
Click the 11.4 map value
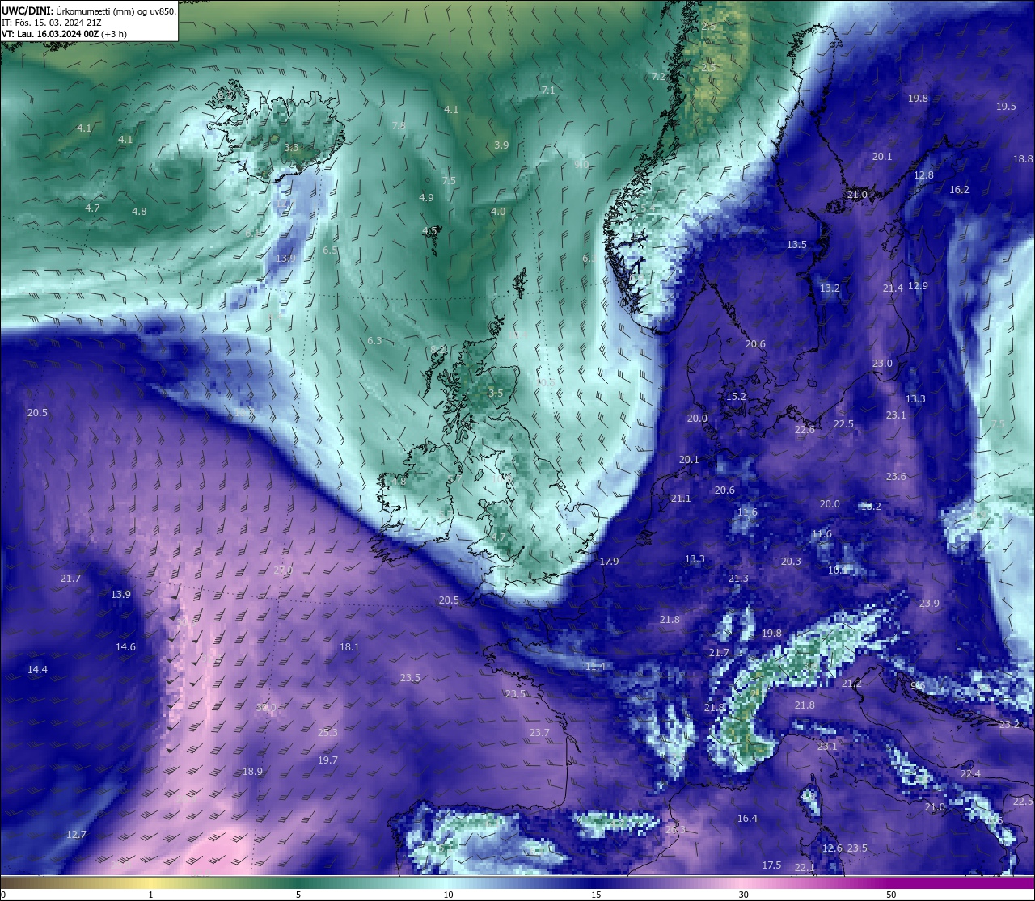tap(595, 667)
